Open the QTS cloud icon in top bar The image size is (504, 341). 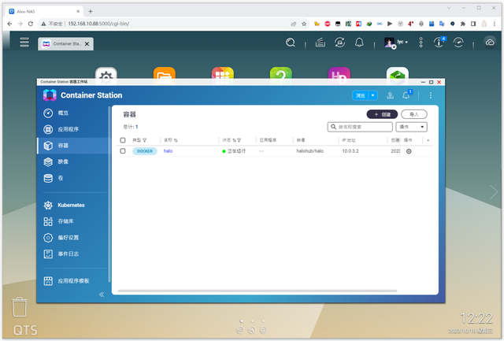[x=490, y=43]
